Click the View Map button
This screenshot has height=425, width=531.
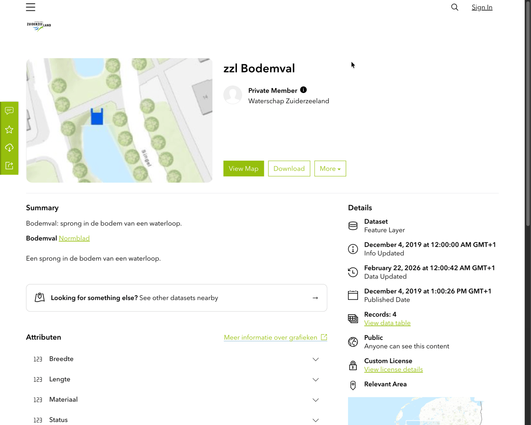pos(244,169)
